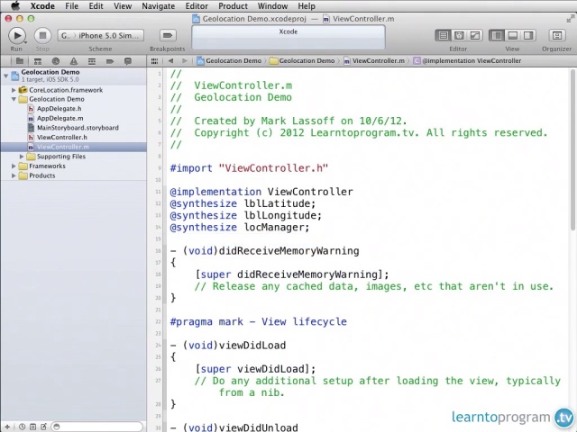This screenshot has height=432, width=577.
Task: Click Geolocation Demo folder in jump bar
Action: click(302, 61)
